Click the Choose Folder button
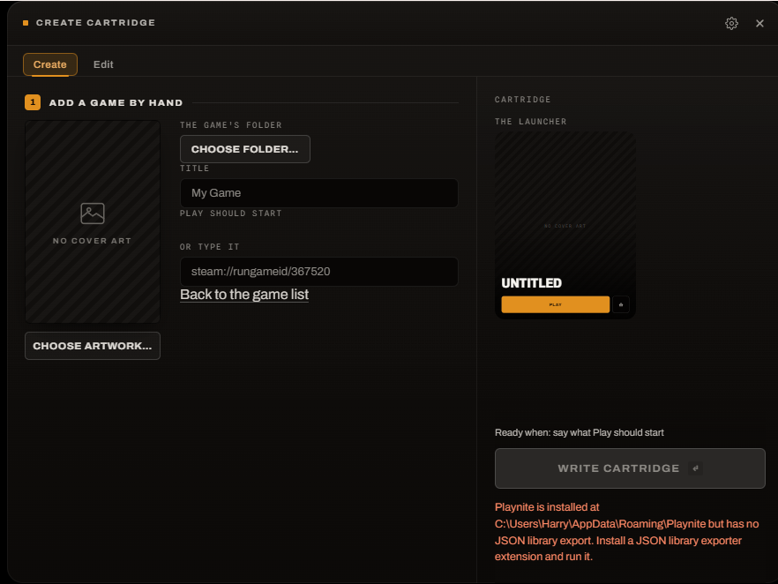 245,149
